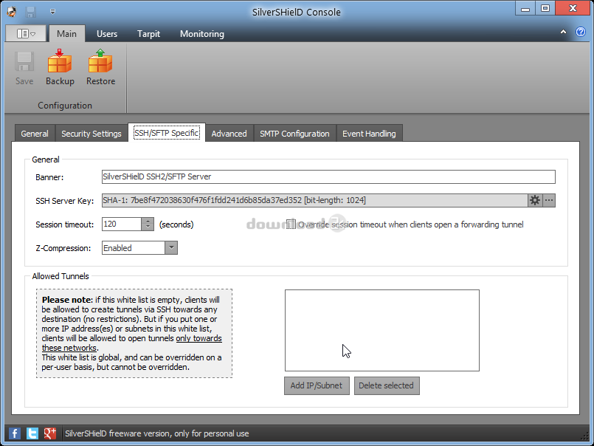The height and width of the screenshot is (446, 594).
Task: Click the Backup configuration icon
Action: (x=60, y=61)
